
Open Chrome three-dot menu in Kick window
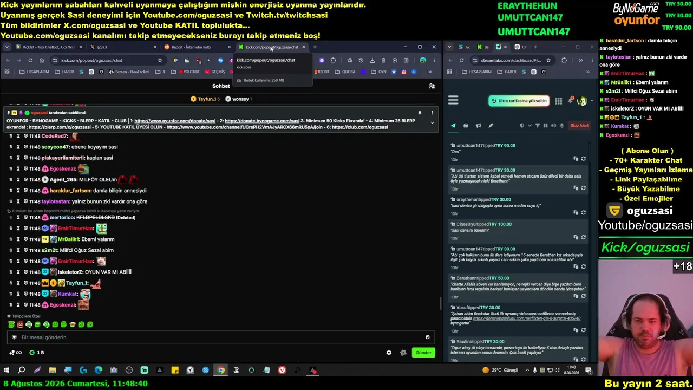coord(434,60)
